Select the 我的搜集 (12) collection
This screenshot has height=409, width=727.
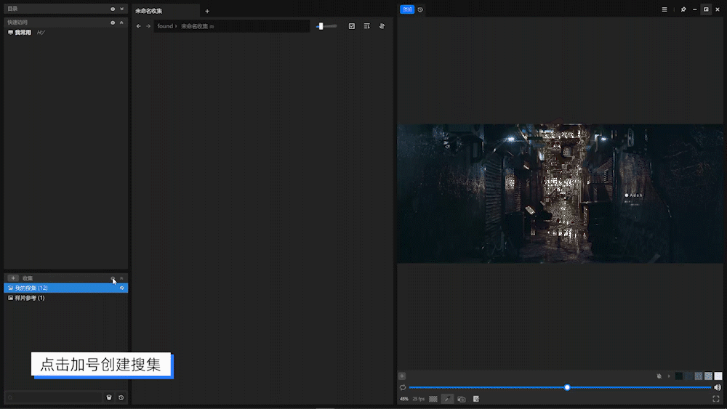(66, 288)
